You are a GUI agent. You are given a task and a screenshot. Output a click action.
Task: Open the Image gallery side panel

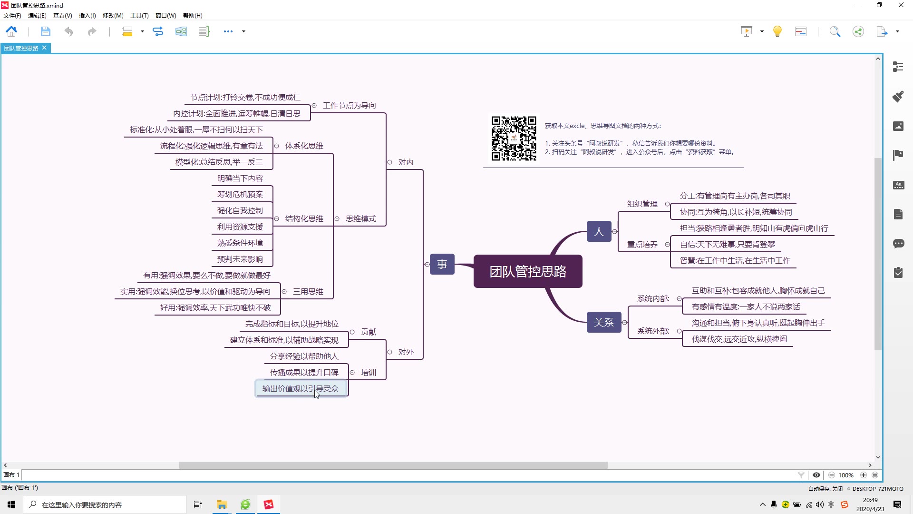click(x=898, y=126)
